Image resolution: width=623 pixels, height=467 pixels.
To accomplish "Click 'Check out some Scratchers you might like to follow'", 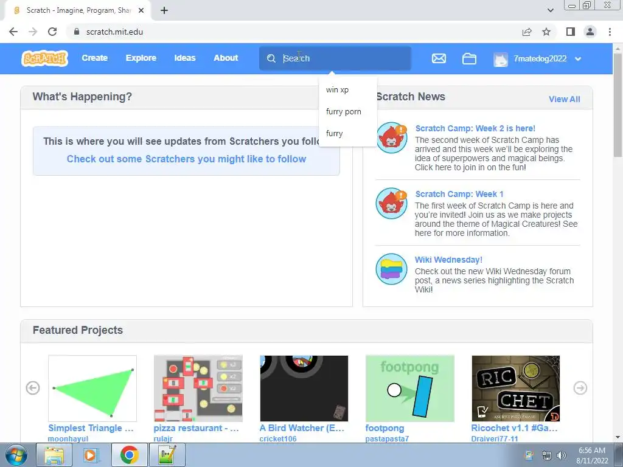I will point(186,159).
